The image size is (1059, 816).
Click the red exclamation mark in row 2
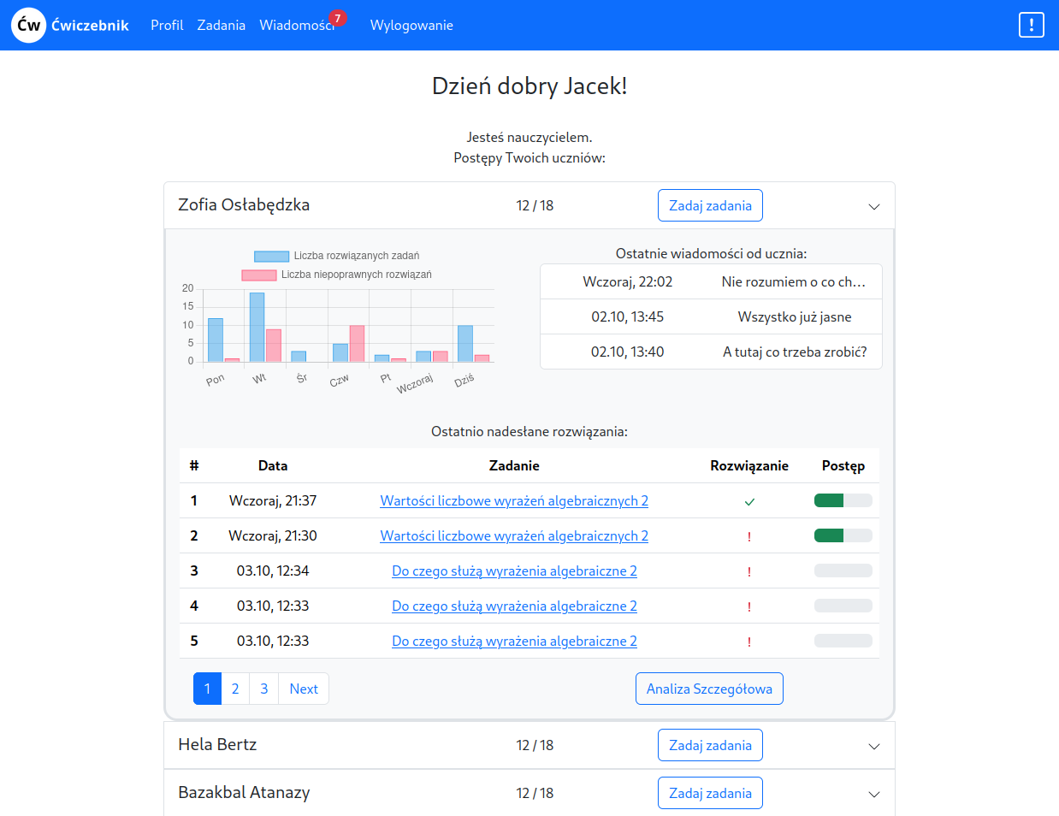[x=749, y=536]
